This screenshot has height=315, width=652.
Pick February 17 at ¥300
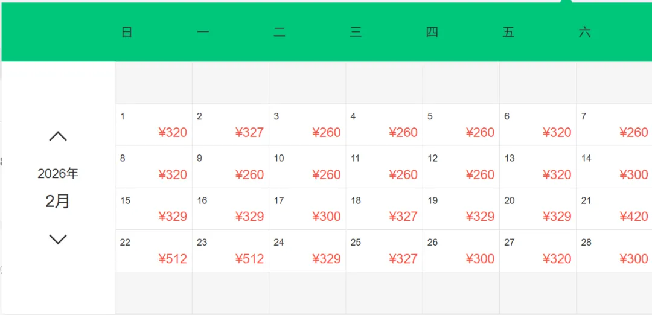pos(307,209)
